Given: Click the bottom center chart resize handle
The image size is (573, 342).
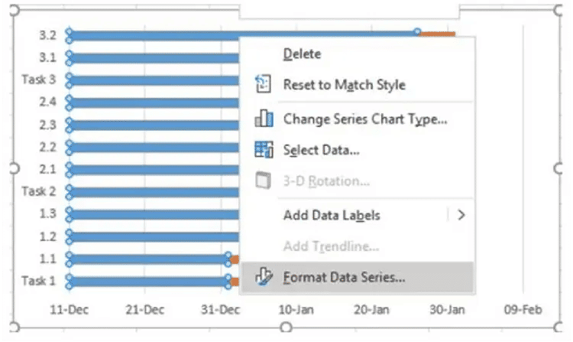Looking at the screenshot, I should tap(286, 327).
